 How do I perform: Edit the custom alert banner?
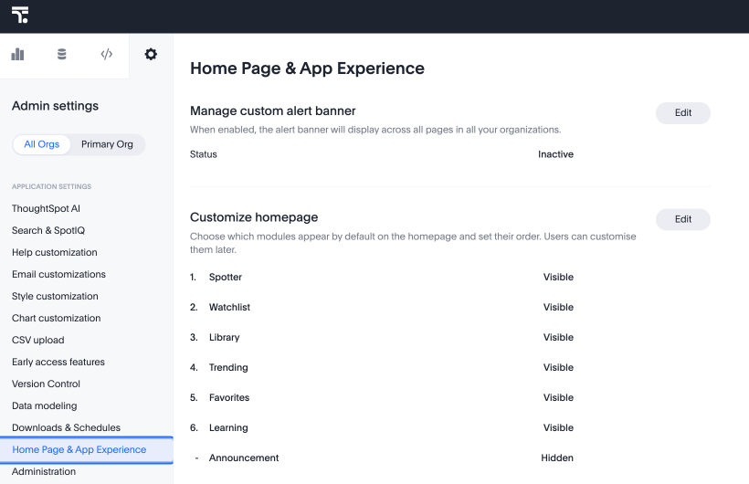(x=683, y=112)
